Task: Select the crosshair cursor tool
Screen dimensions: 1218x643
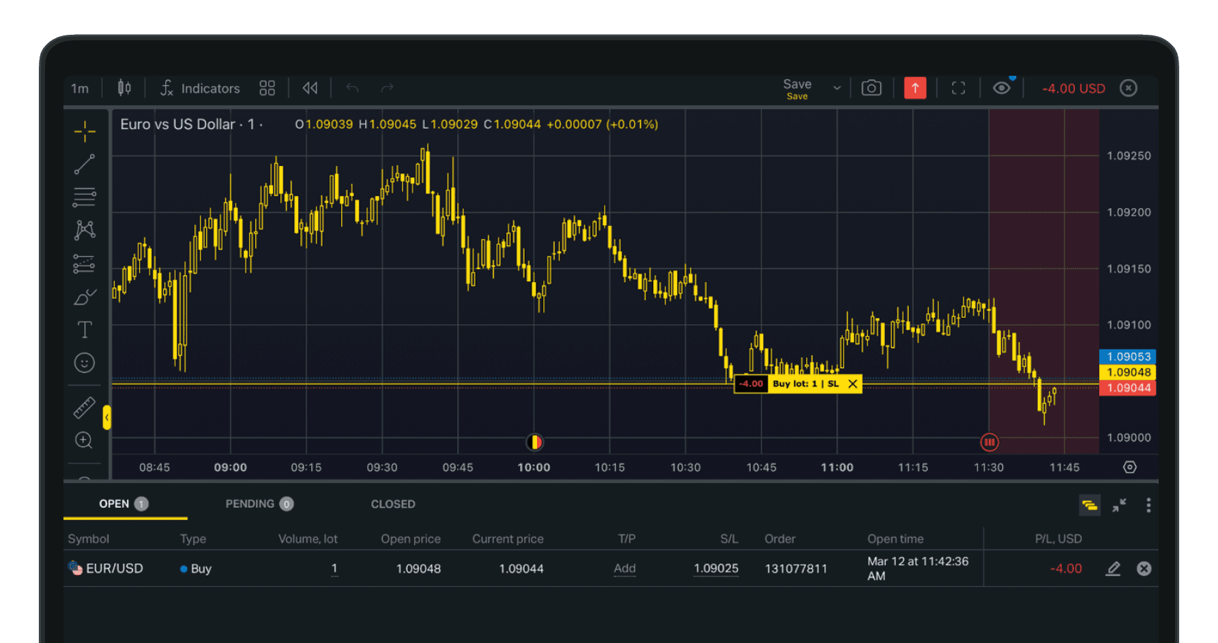Action: click(84, 130)
